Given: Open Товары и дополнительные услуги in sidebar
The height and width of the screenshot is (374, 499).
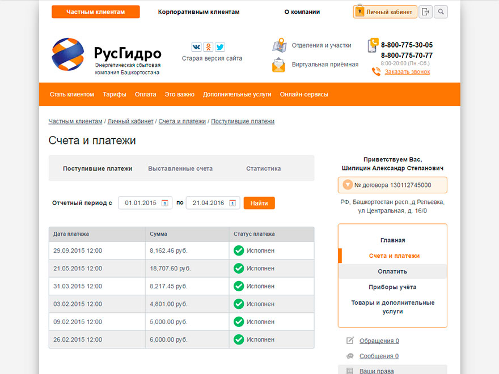Looking at the screenshot, I should (x=393, y=307).
